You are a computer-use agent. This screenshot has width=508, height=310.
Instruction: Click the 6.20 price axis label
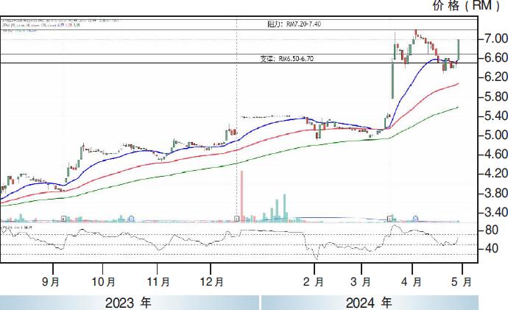(495, 77)
